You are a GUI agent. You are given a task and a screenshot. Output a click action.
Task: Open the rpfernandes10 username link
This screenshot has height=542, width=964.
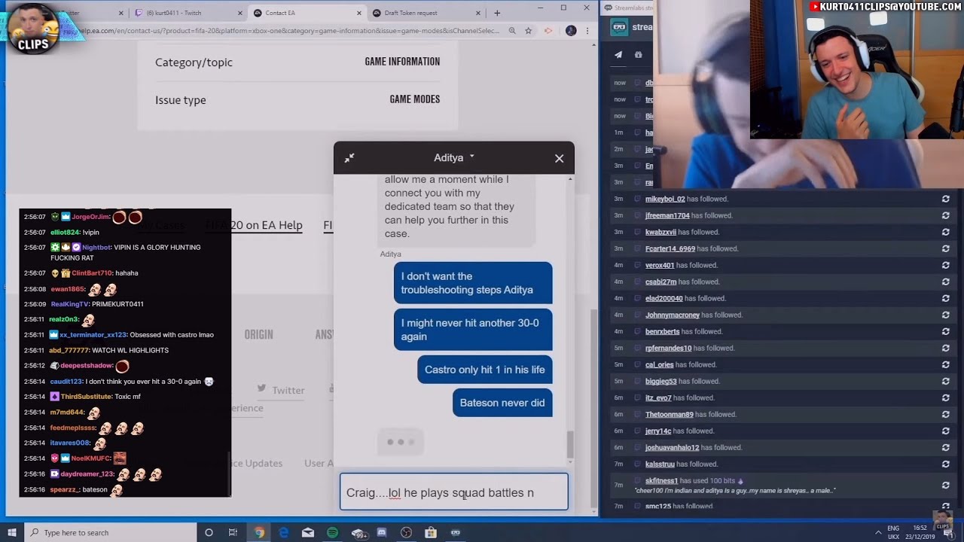(x=668, y=348)
